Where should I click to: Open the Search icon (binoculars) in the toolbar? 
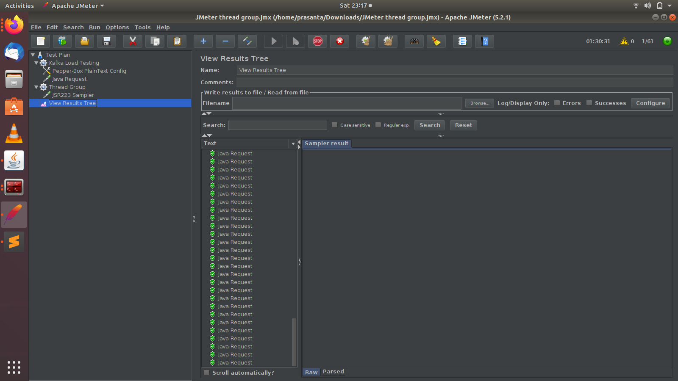[x=414, y=41]
